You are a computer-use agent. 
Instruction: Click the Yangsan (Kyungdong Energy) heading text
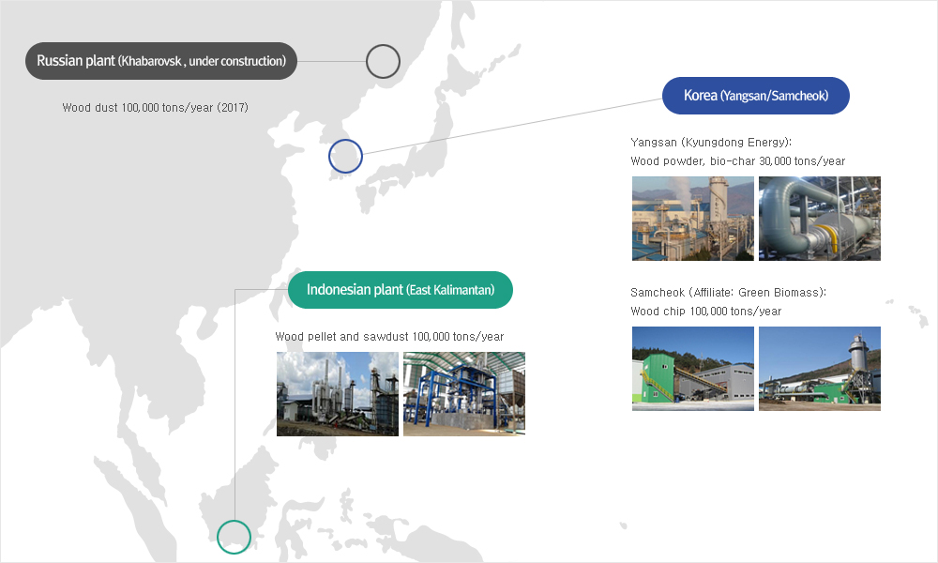point(711,142)
